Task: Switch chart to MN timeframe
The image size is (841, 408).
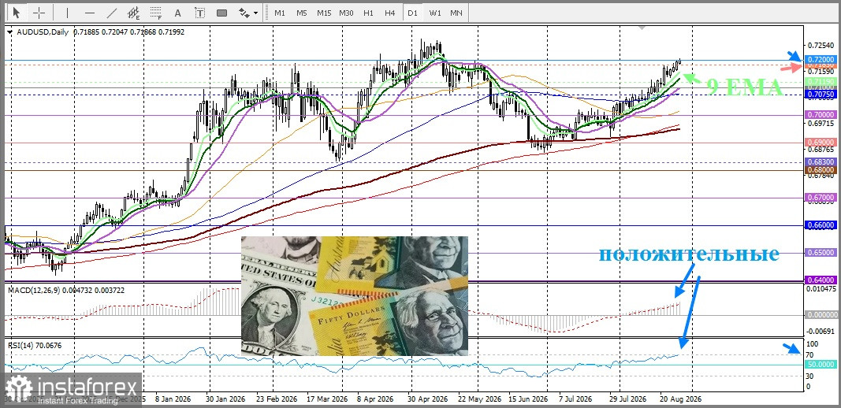Action: click(x=456, y=13)
